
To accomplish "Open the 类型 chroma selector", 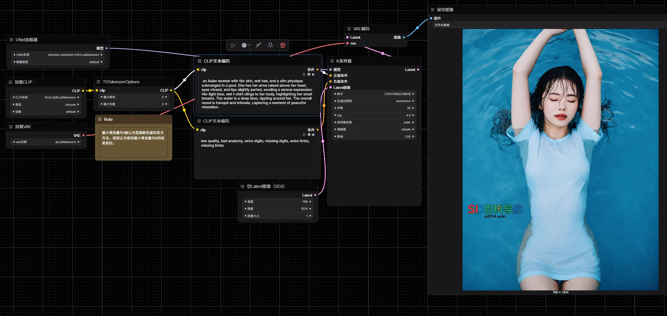I will click(x=46, y=105).
